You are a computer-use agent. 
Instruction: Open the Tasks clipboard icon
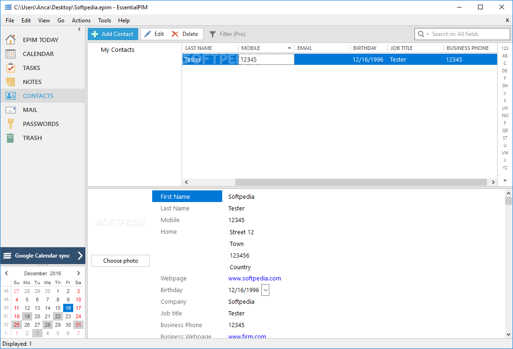[10, 68]
